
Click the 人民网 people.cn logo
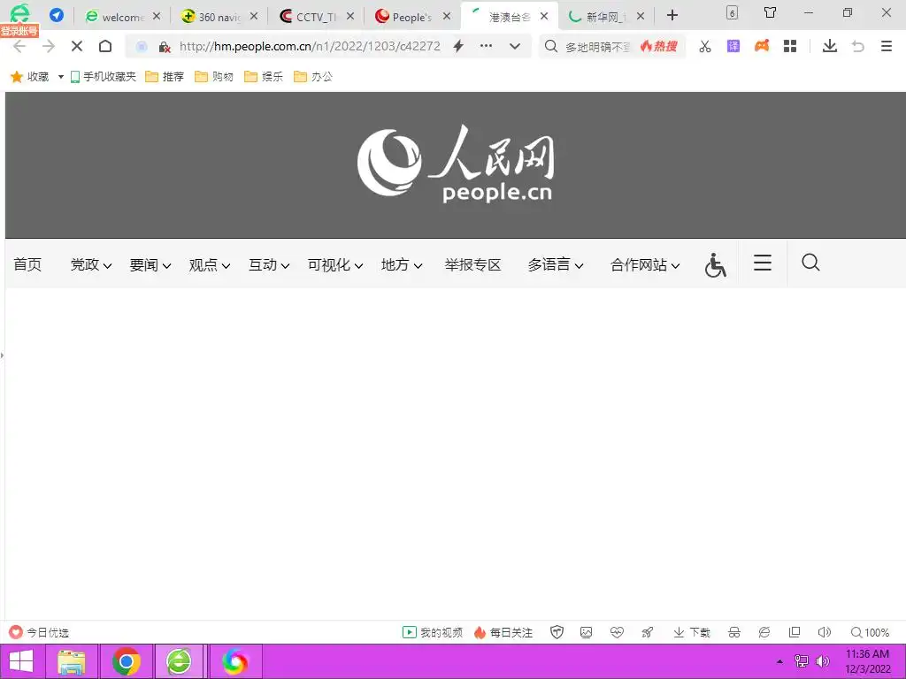pos(456,164)
